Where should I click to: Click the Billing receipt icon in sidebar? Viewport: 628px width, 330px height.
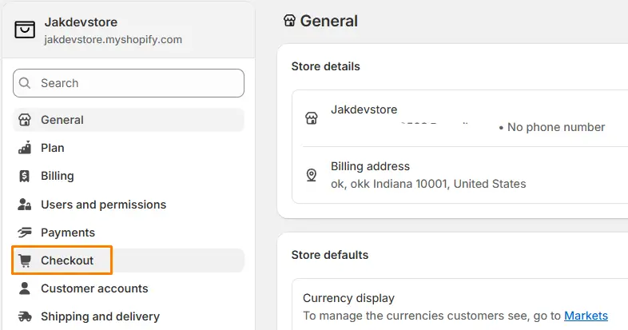[x=25, y=176]
